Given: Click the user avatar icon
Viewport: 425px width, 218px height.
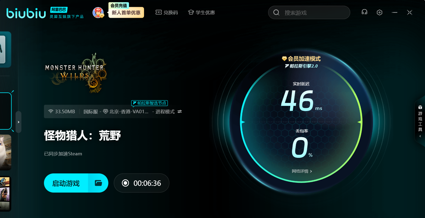Looking at the screenshot, I should pyautogui.click(x=98, y=13).
